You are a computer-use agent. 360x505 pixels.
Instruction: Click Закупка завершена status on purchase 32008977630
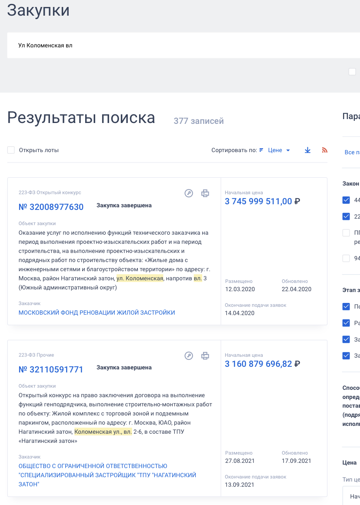pos(124,206)
